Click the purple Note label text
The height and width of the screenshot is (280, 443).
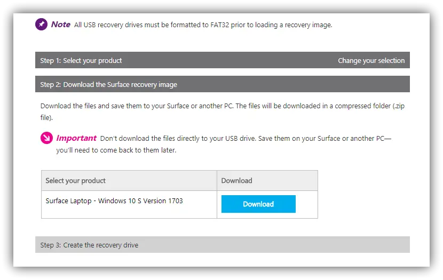tap(61, 25)
